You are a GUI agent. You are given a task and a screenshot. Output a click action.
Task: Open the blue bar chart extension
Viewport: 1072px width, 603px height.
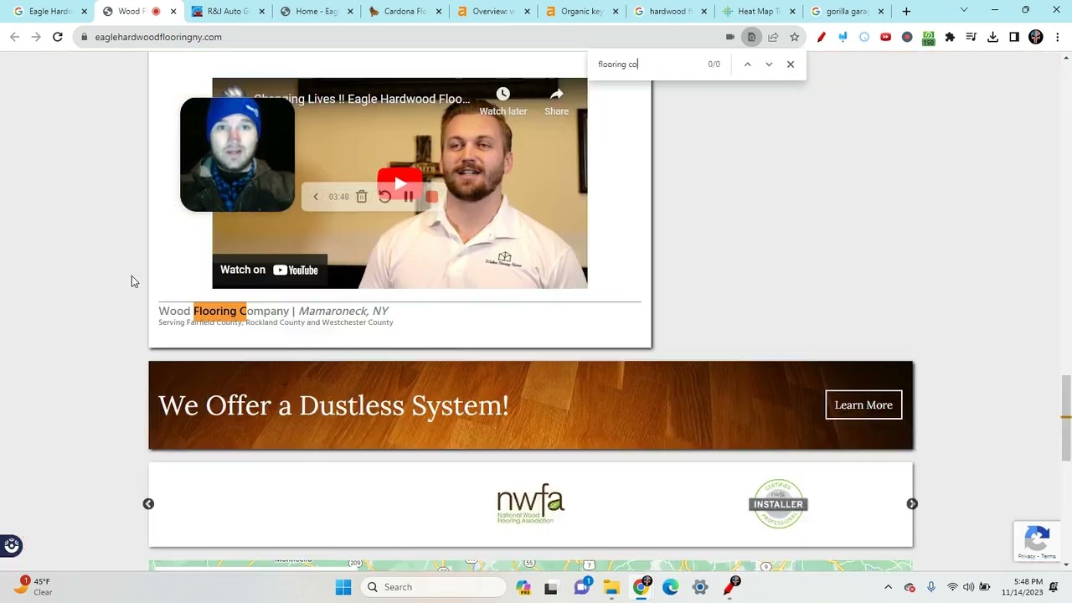tap(843, 37)
